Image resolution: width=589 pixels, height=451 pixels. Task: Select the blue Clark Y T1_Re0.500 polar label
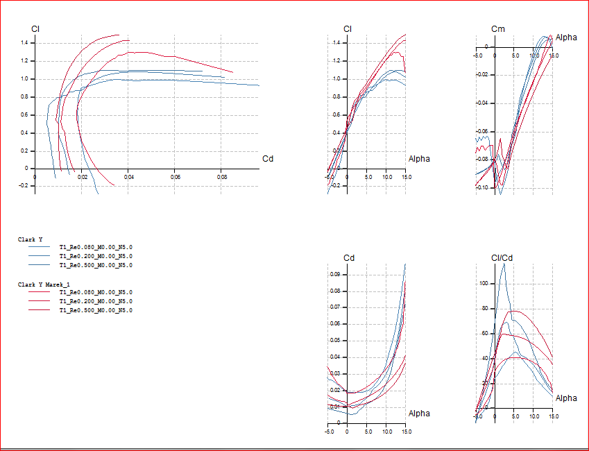click(96, 265)
